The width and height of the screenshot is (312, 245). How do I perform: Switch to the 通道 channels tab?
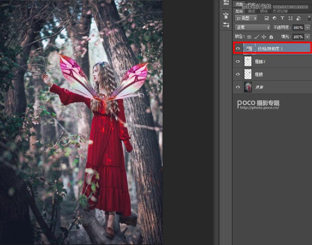pos(251,11)
